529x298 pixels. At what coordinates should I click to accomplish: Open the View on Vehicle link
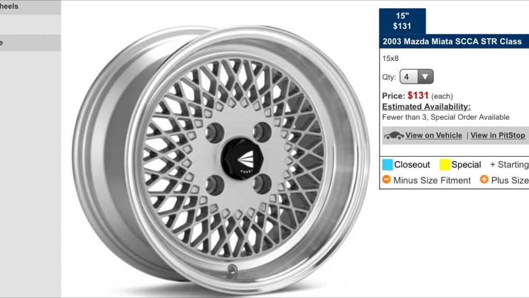[x=433, y=135]
